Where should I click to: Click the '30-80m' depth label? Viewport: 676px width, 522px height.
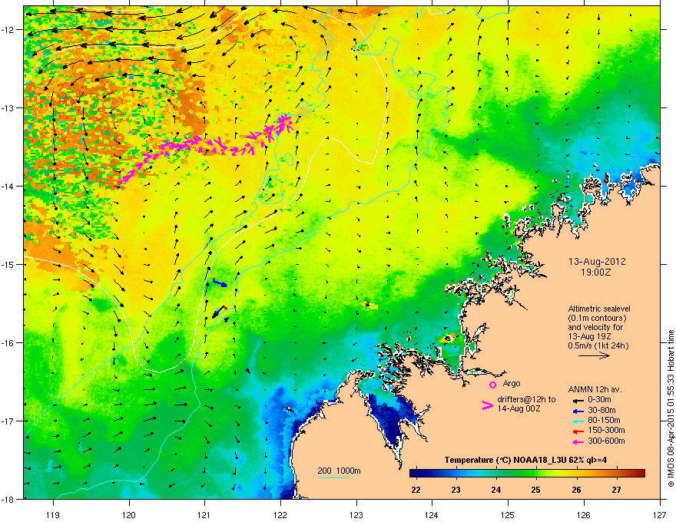[601, 411]
